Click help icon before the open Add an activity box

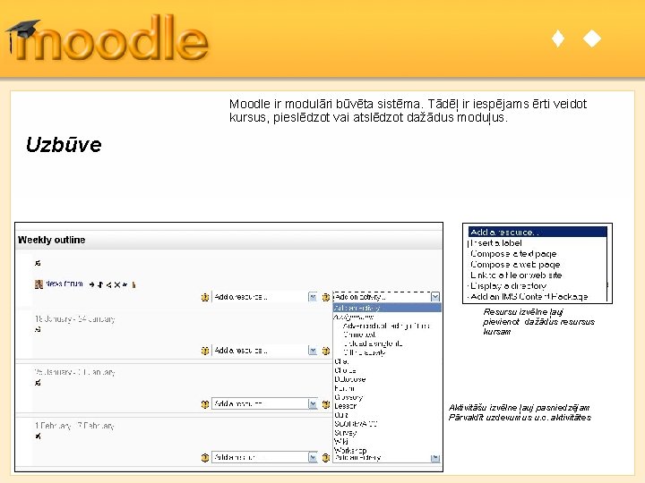click(326, 297)
